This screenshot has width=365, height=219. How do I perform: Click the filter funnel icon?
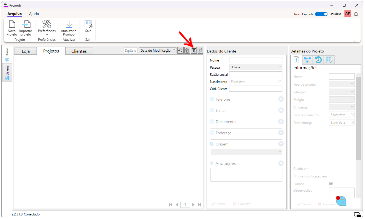coord(194,50)
